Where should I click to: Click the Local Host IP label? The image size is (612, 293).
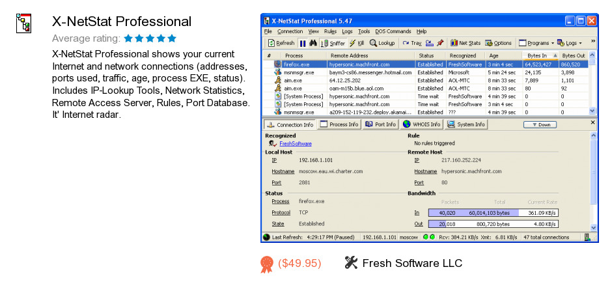pyautogui.click(x=274, y=160)
